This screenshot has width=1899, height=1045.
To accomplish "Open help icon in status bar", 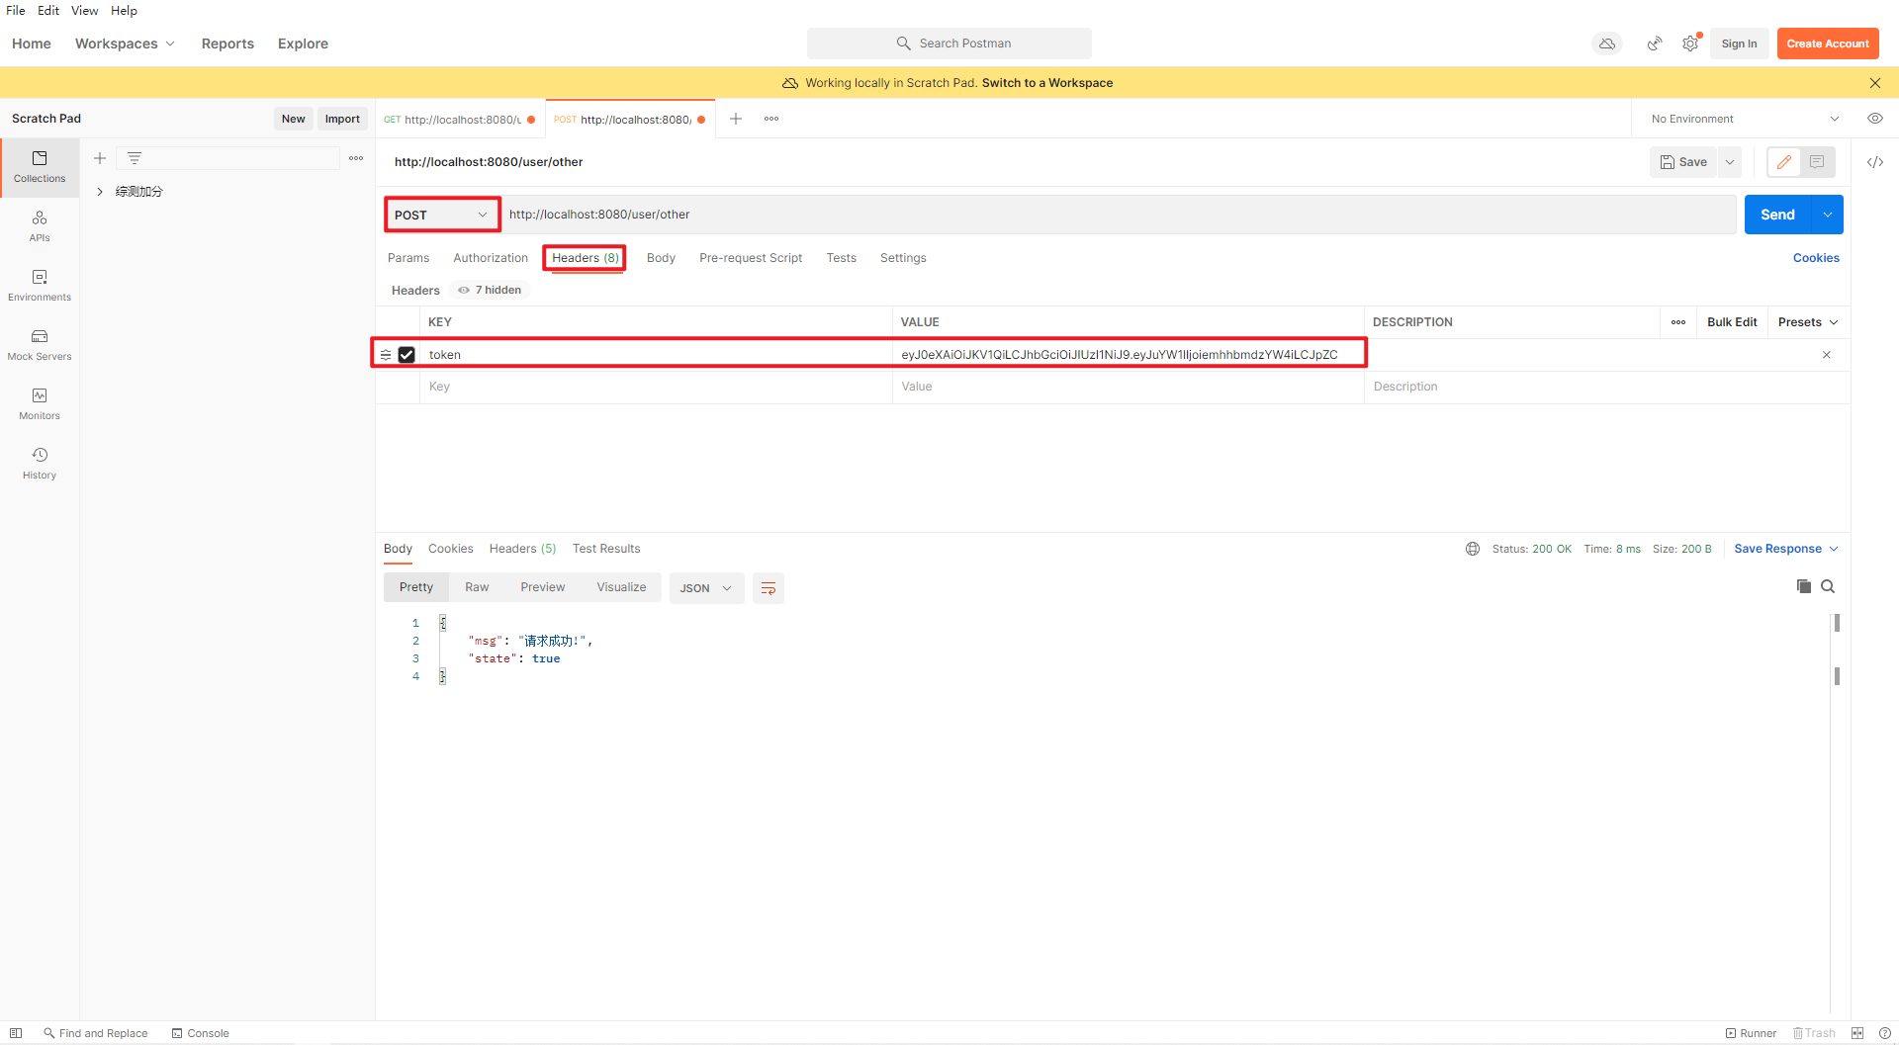I will coord(1884,1033).
